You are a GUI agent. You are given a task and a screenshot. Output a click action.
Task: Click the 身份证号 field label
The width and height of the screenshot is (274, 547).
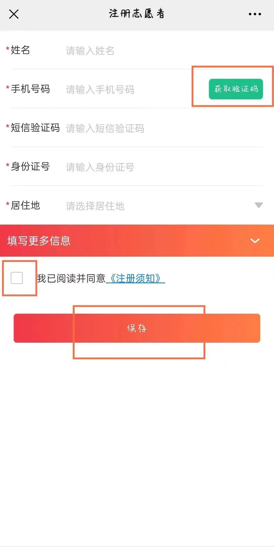click(30, 167)
